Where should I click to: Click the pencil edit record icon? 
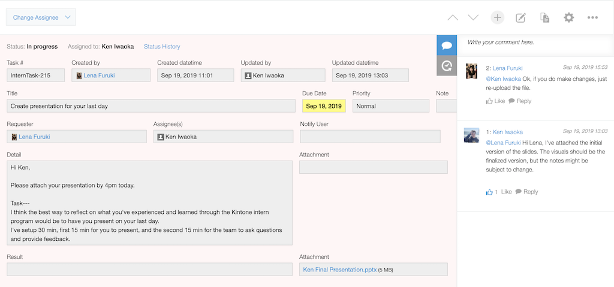pos(521,18)
